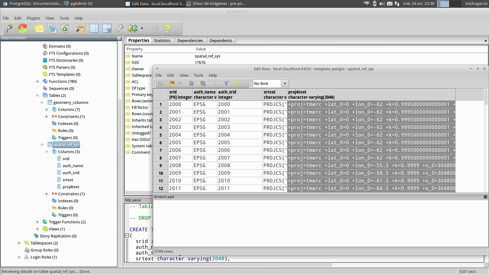The height and width of the screenshot is (275, 489).
Task: Open help in Edit Data toolbar
Action: tap(237, 83)
